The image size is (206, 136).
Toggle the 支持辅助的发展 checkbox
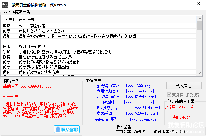170,95
